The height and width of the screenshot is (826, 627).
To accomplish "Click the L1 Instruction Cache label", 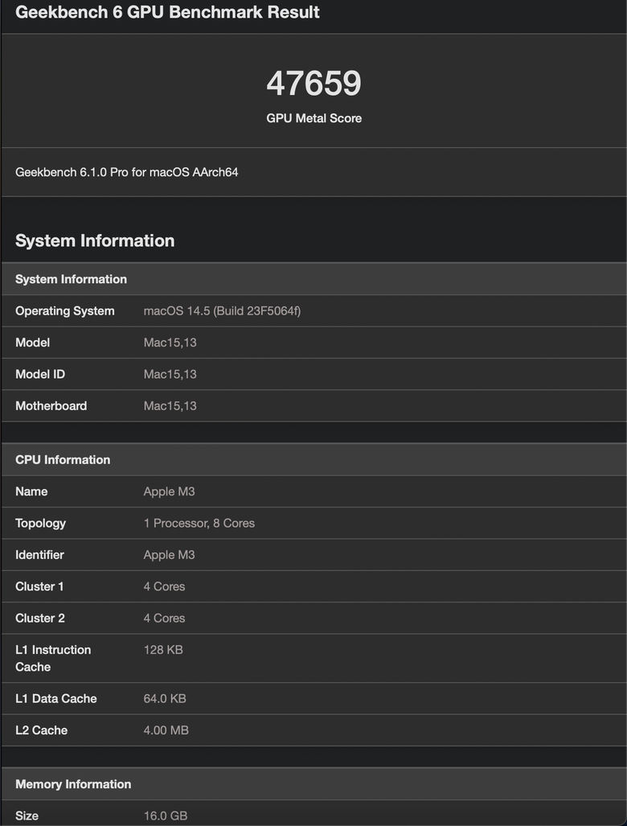I will click(x=53, y=659).
